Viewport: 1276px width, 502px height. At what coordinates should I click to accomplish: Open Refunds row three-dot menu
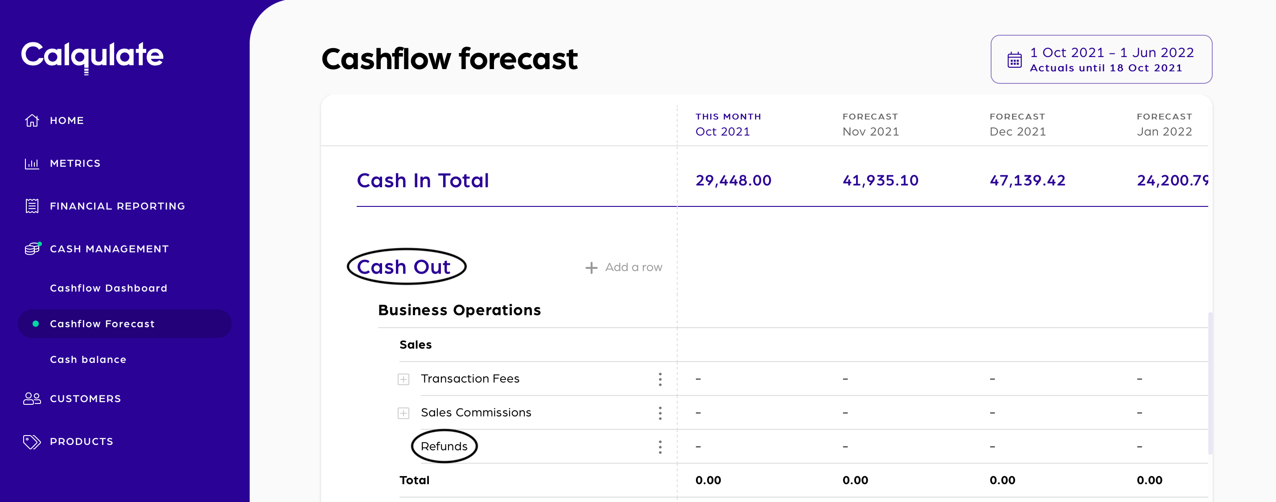660,447
